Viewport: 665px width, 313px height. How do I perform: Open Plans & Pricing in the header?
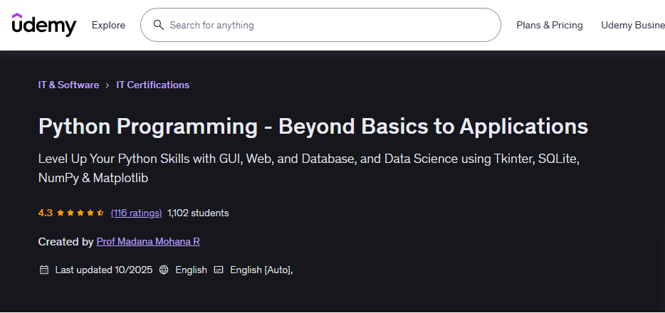[x=549, y=25]
